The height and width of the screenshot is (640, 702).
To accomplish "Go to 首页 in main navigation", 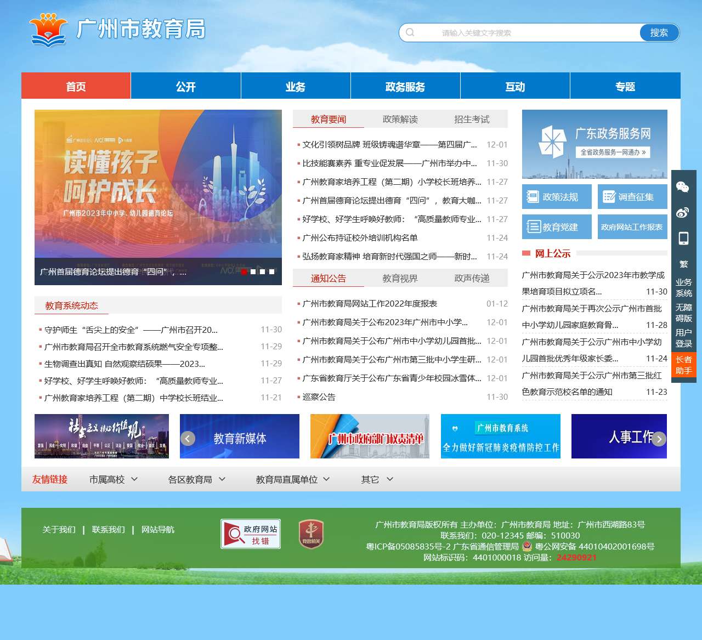I will point(76,86).
